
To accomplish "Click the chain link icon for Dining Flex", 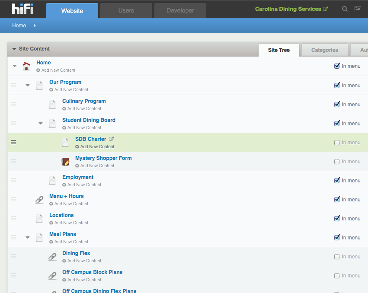I will [52, 257].
